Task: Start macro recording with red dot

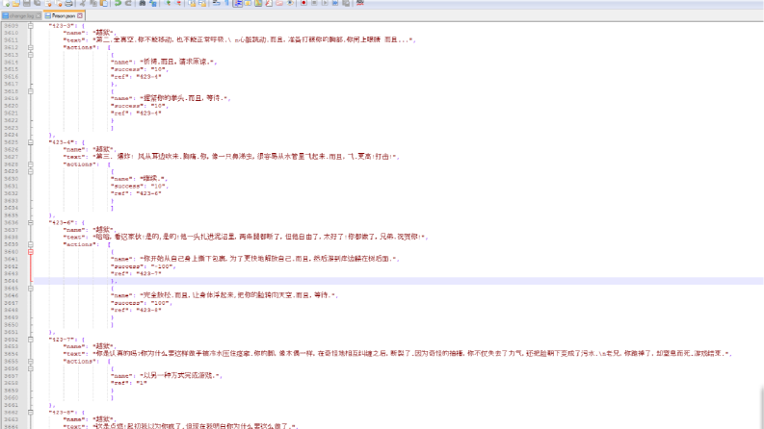Action: pos(303,3)
